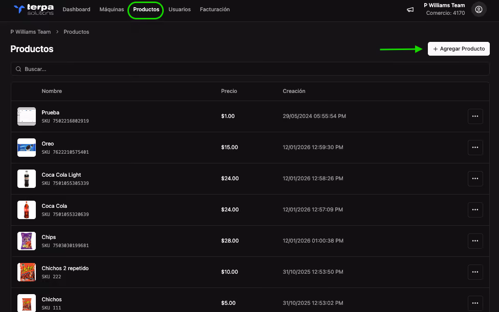Viewport: 499px width, 312px height.
Task: Click SKU 7503030199681 text
Action: (x=65, y=245)
